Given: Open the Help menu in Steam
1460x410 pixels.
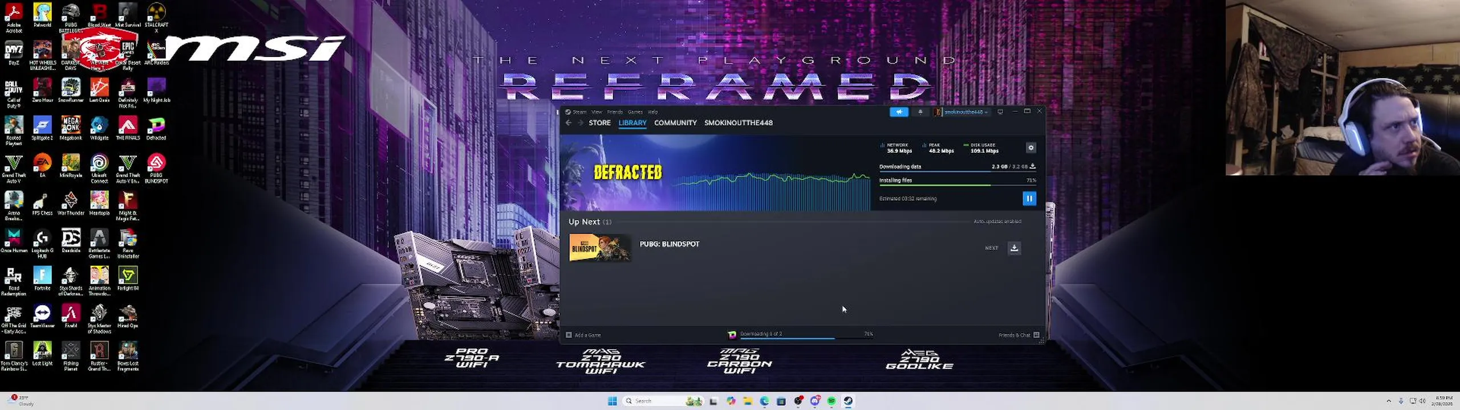Looking at the screenshot, I should click(652, 112).
